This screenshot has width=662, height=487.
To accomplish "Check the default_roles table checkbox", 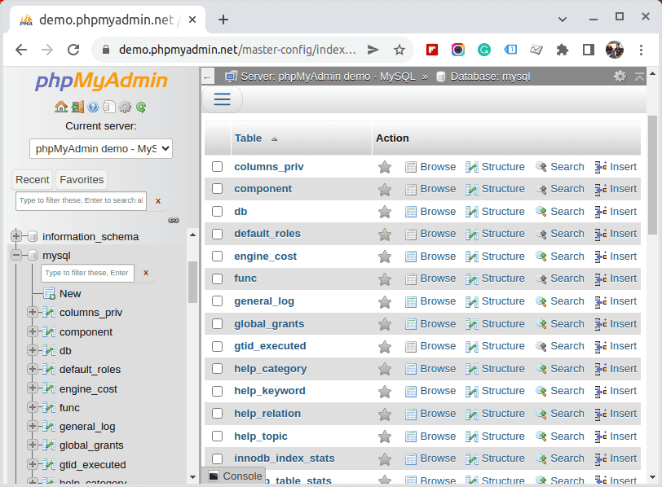I will click(x=218, y=234).
